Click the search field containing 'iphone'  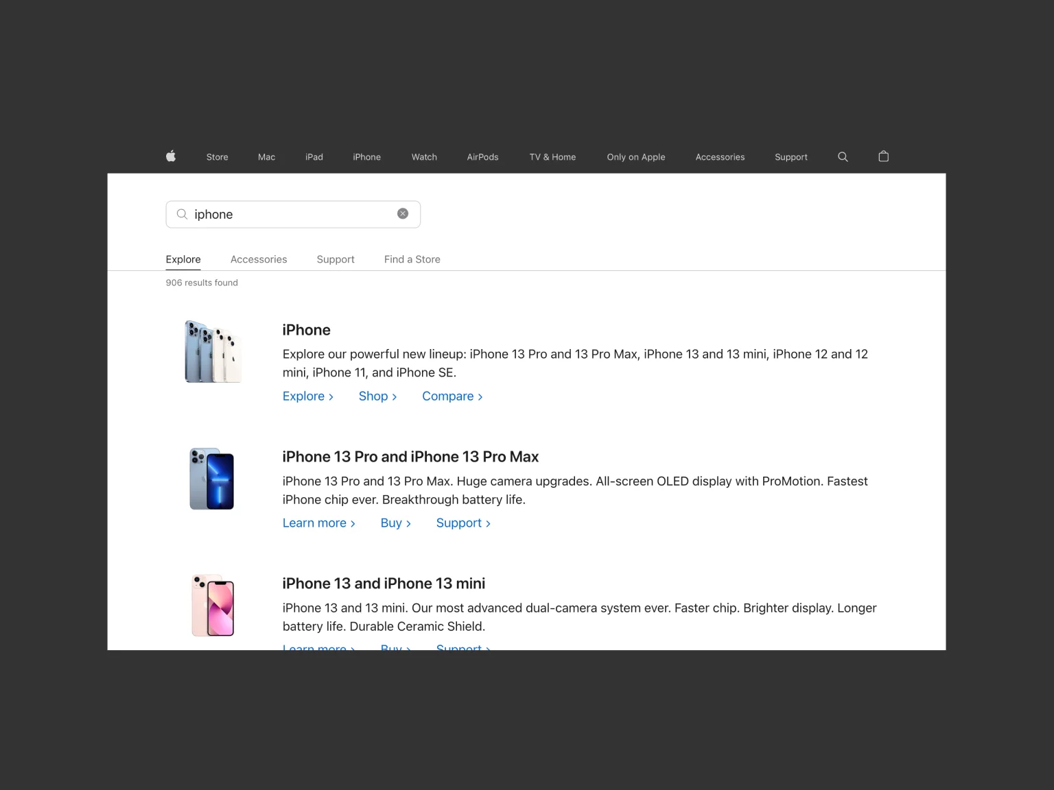pyautogui.click(x=293, y=214)
